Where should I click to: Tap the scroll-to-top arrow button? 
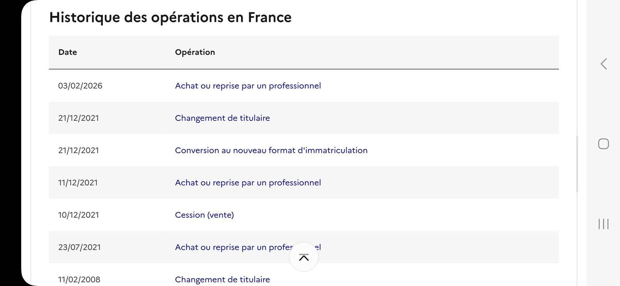pos(304,257)
